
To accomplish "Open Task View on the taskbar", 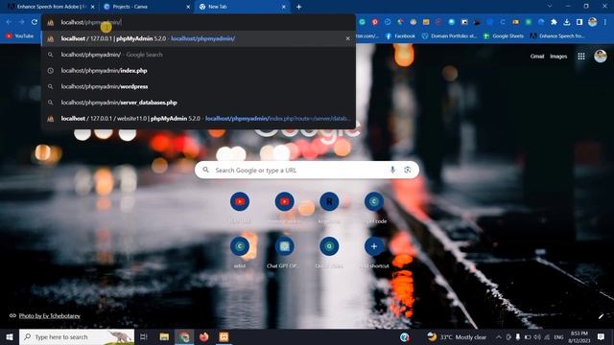I will click(x=144, y=336).
